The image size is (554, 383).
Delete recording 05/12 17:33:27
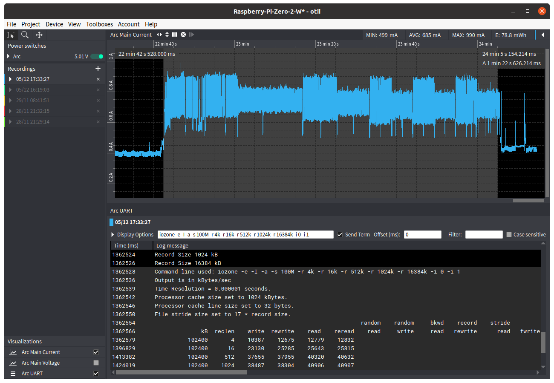pos(98,79)
